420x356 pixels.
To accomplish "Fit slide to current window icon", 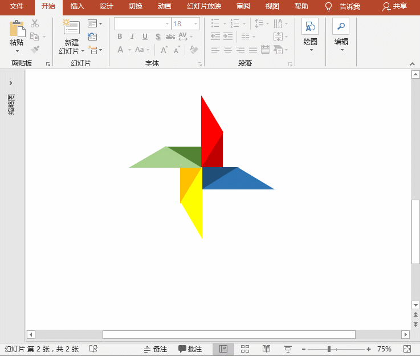I will (x=407, y=349).
